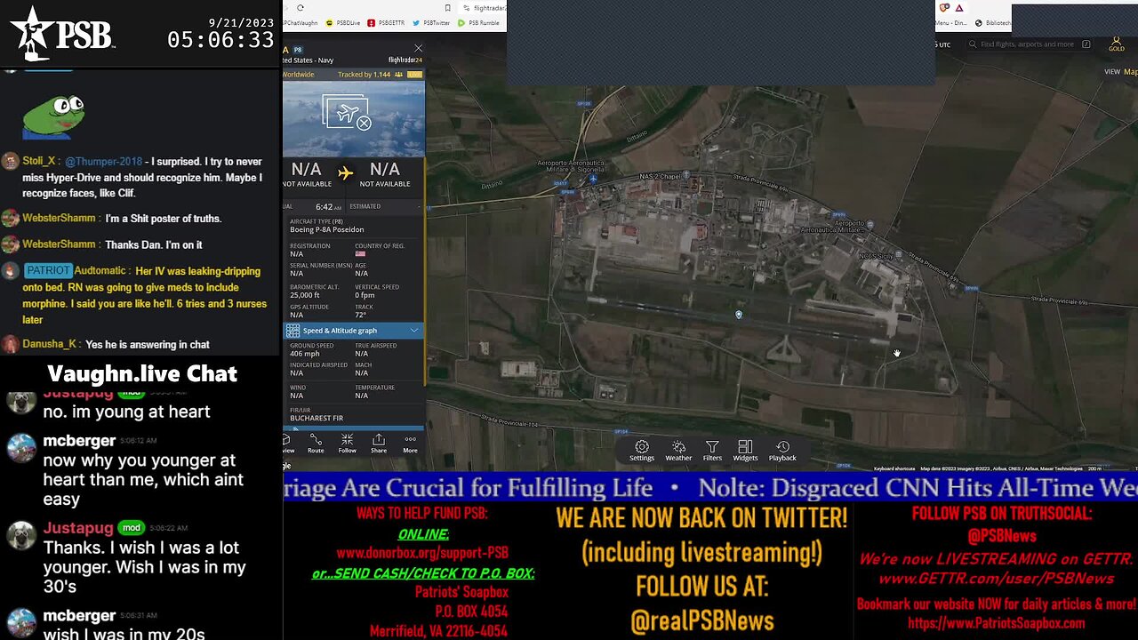Screen dimensions: 1138x640
Task: Click the search magnifier icon
Action: point(973,44)
